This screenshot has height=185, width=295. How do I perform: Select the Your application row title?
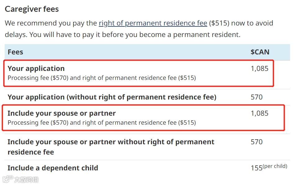click(36, 68)
